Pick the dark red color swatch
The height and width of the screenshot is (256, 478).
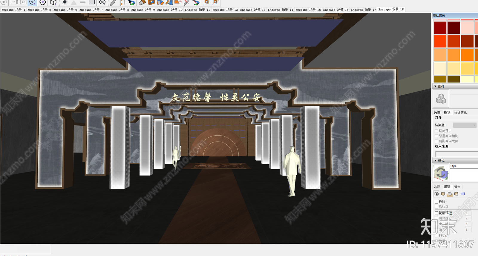click(x=440, y=28)
